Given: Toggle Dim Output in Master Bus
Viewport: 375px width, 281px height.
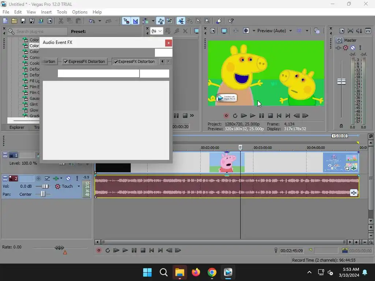Looking at the screenshot, I should tap(359, 31).
